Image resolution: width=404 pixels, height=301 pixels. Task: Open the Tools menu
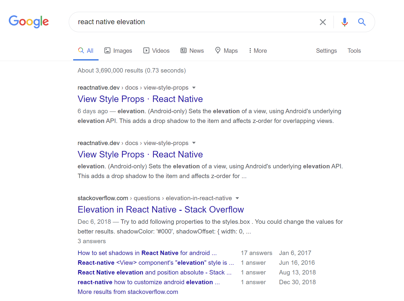point(354,50)
